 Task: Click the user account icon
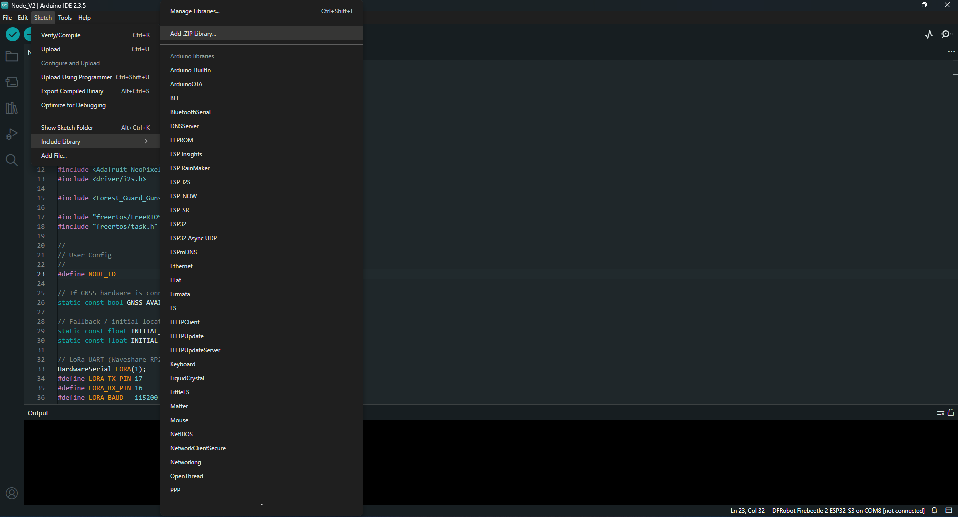point(12,493)
